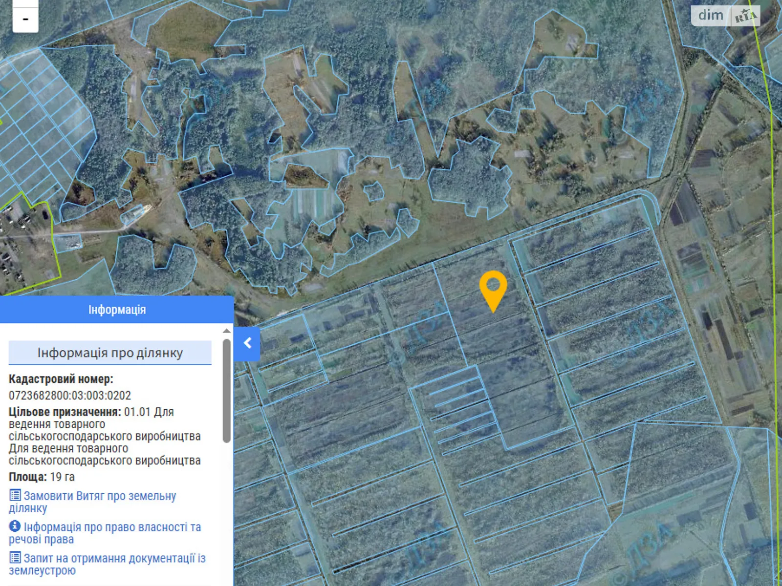Click the Кадастровий номер label
Image resolution: width=782 pixels, height=586 pixels.
coord(61,379)
